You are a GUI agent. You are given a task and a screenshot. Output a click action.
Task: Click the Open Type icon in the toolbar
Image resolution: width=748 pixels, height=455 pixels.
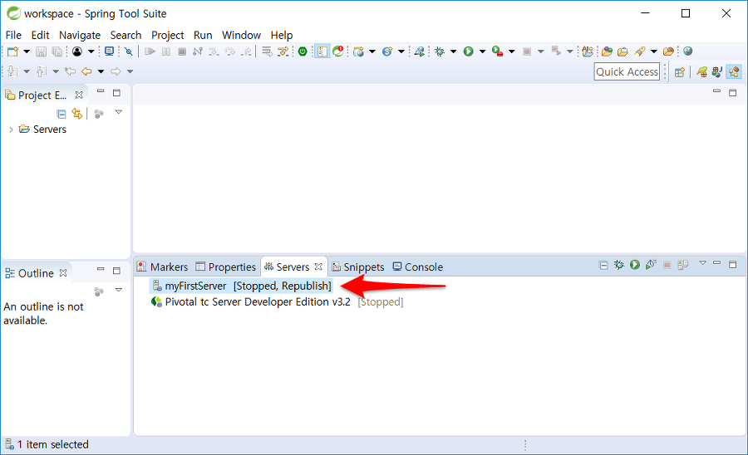[x=607, y=51]
